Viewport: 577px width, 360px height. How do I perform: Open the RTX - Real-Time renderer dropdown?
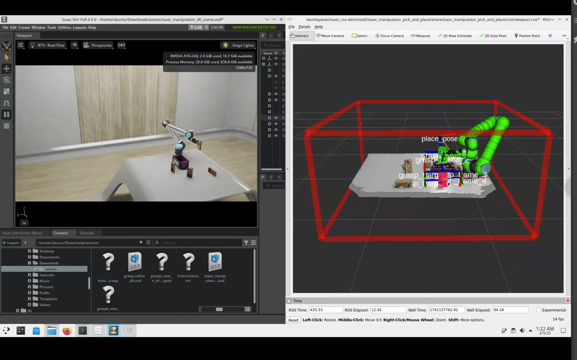tap(47, 45)
